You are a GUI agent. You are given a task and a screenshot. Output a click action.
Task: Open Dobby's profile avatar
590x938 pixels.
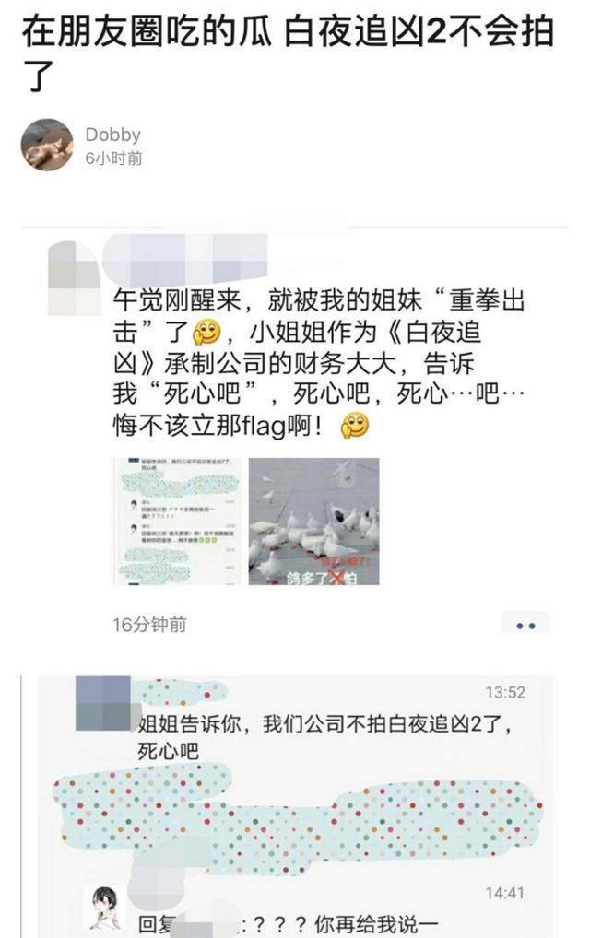[47, 145]
